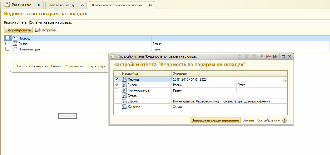
Task: Select Строки row label in dialog
Action: [133, 101]
